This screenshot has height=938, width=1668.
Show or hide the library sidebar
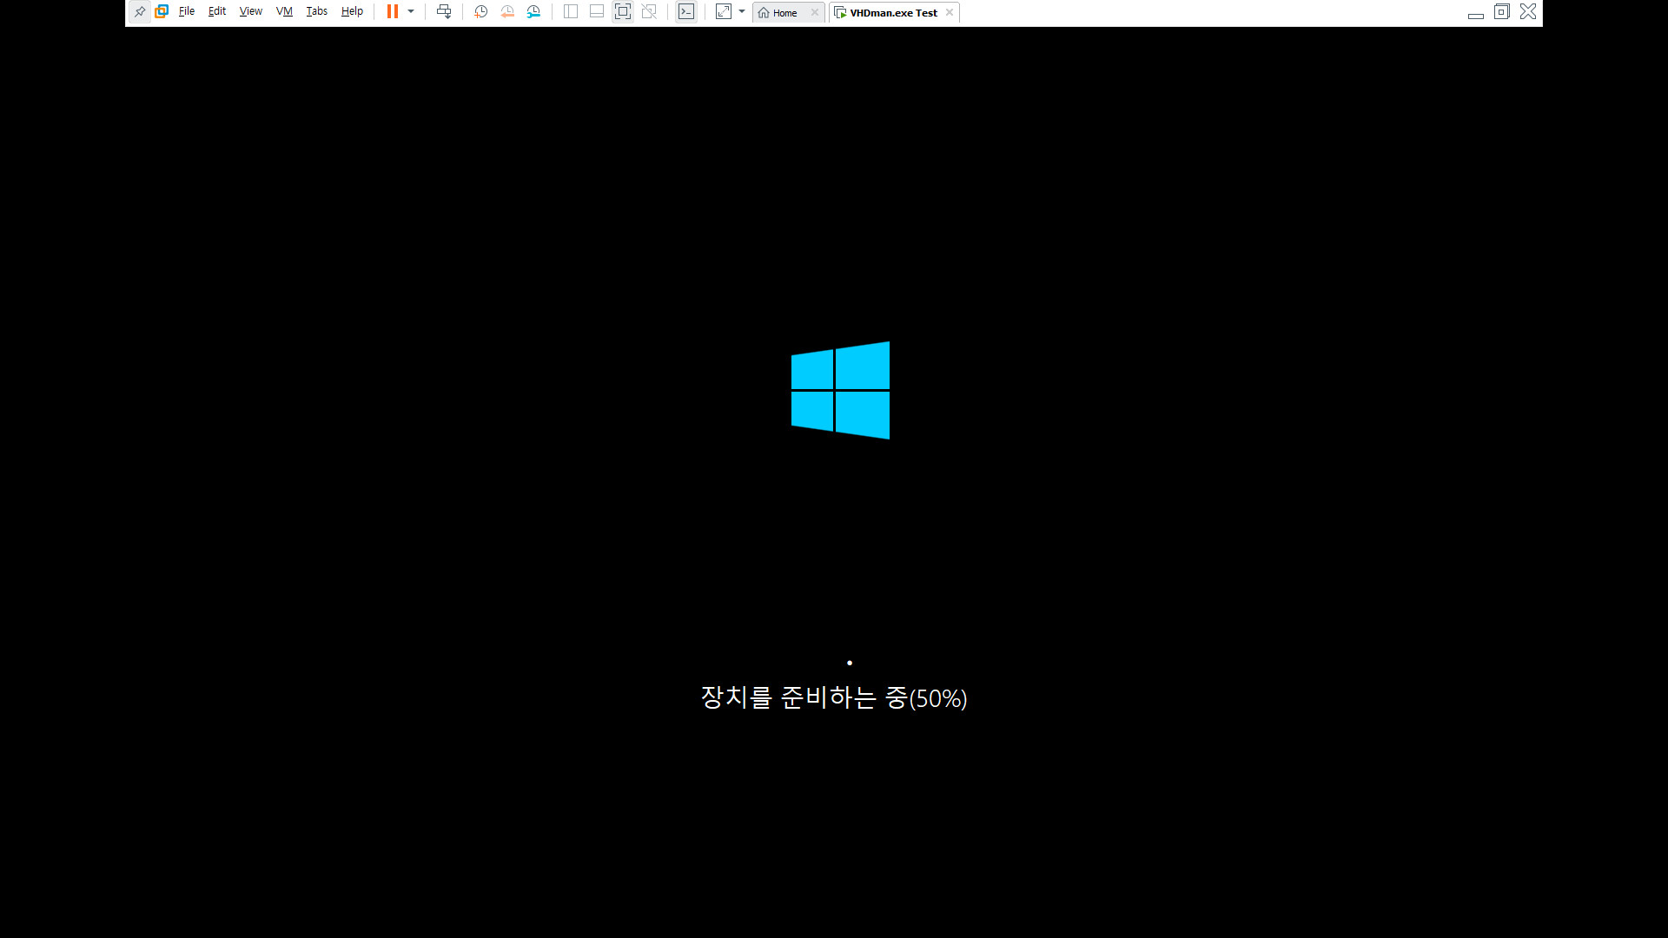click(x=571, y=12)
